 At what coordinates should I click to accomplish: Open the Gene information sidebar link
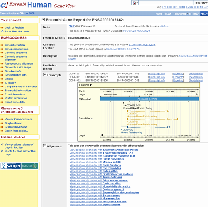tap(15, 45)
